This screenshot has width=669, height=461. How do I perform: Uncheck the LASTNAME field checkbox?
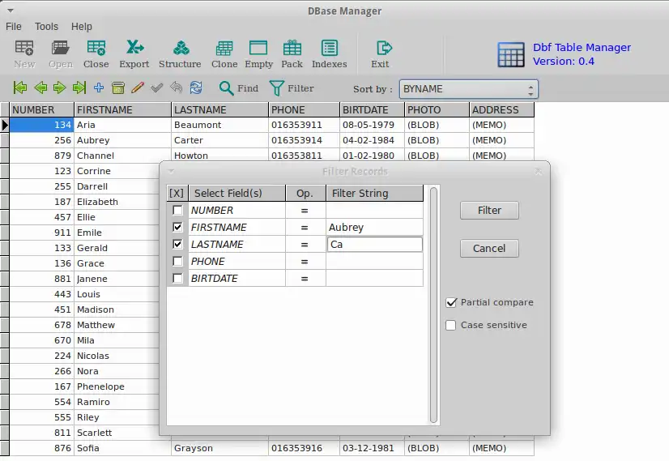[177, 244]
